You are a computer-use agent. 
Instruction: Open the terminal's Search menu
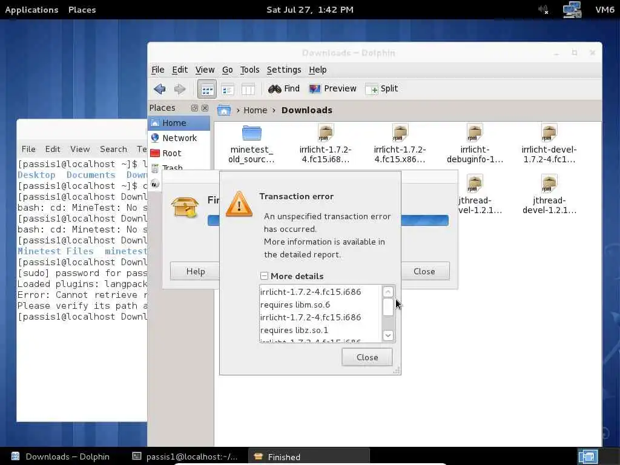(113, 149)
